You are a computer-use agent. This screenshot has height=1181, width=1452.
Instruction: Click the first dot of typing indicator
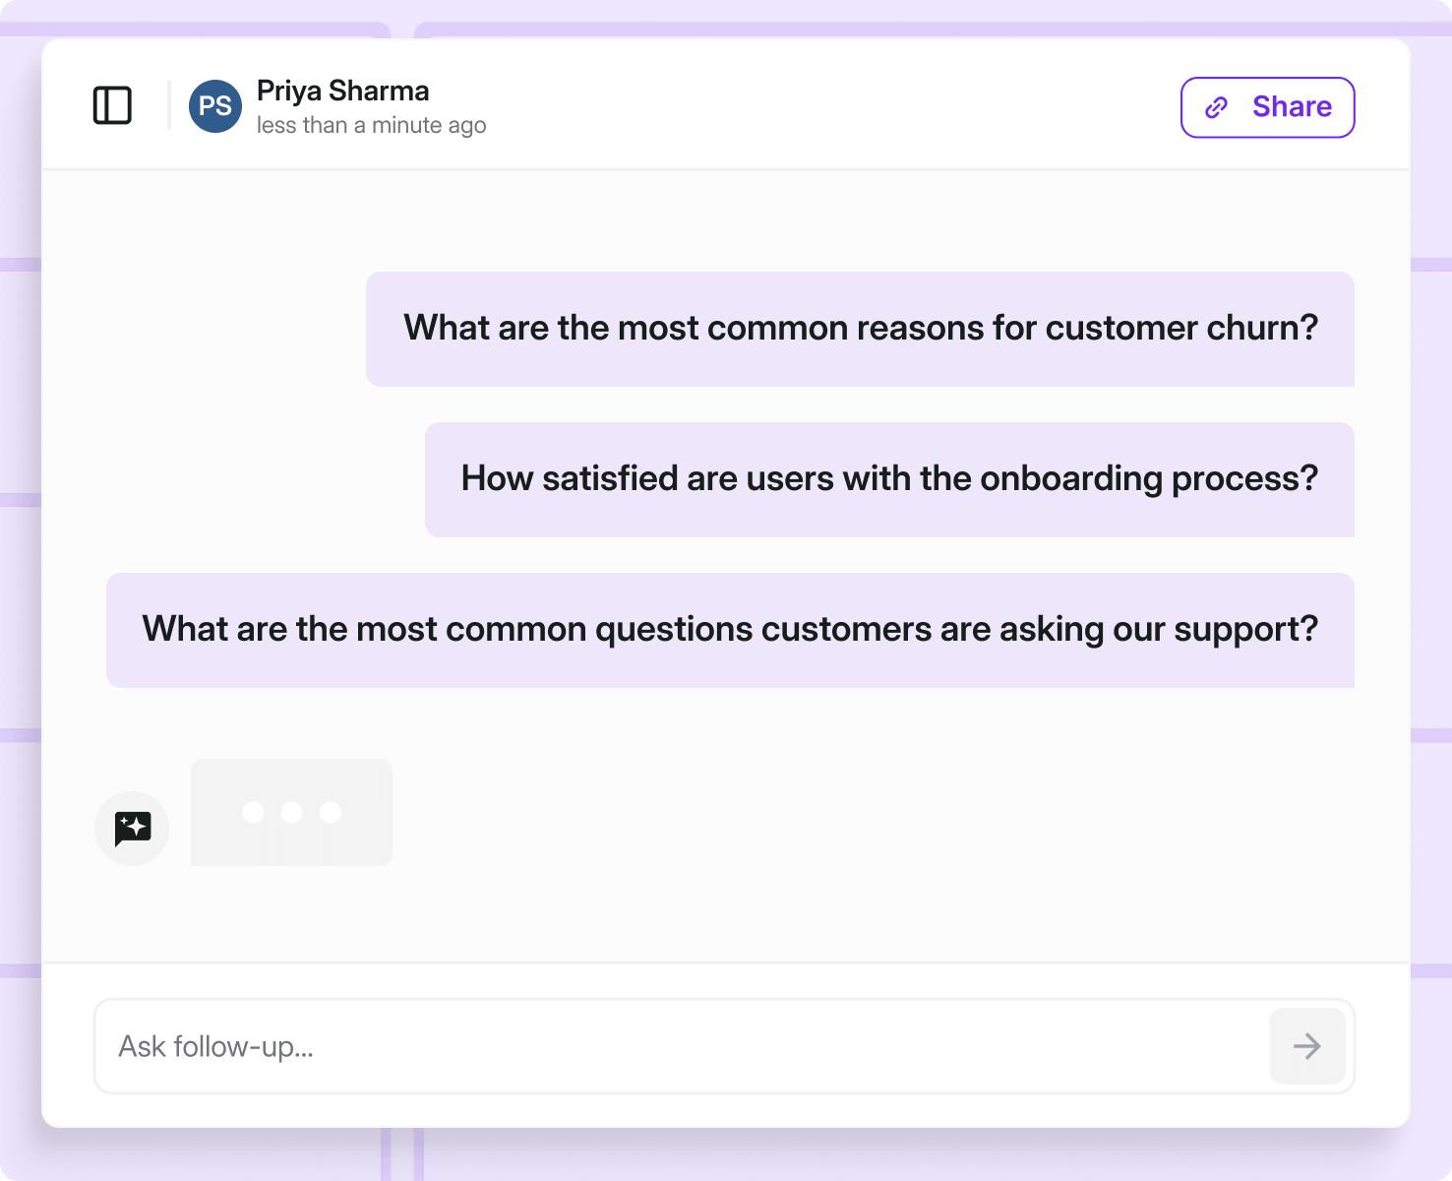pyautogui.click(x=253, y=812)
